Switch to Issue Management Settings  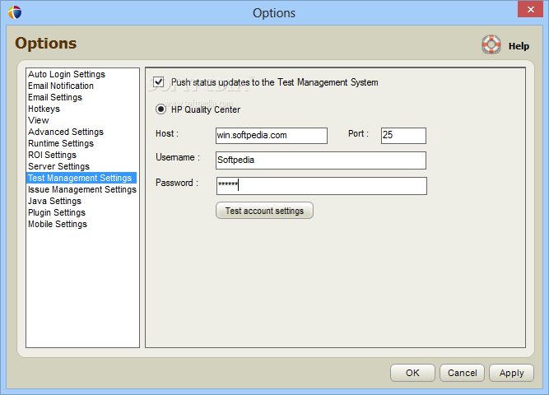[82, 189]
